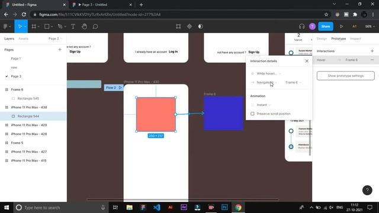The width and height of the screenshot is (379, 213).
Task: Open After Effects from taskbar
Action: 184,208
